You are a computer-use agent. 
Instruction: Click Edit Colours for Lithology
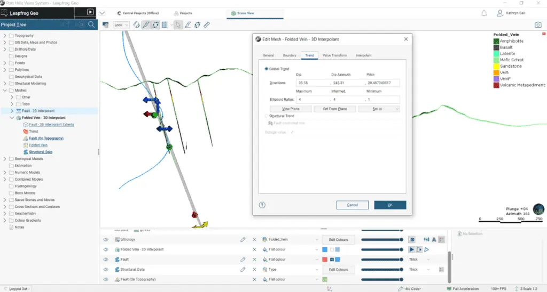click(x=338, y=239)
